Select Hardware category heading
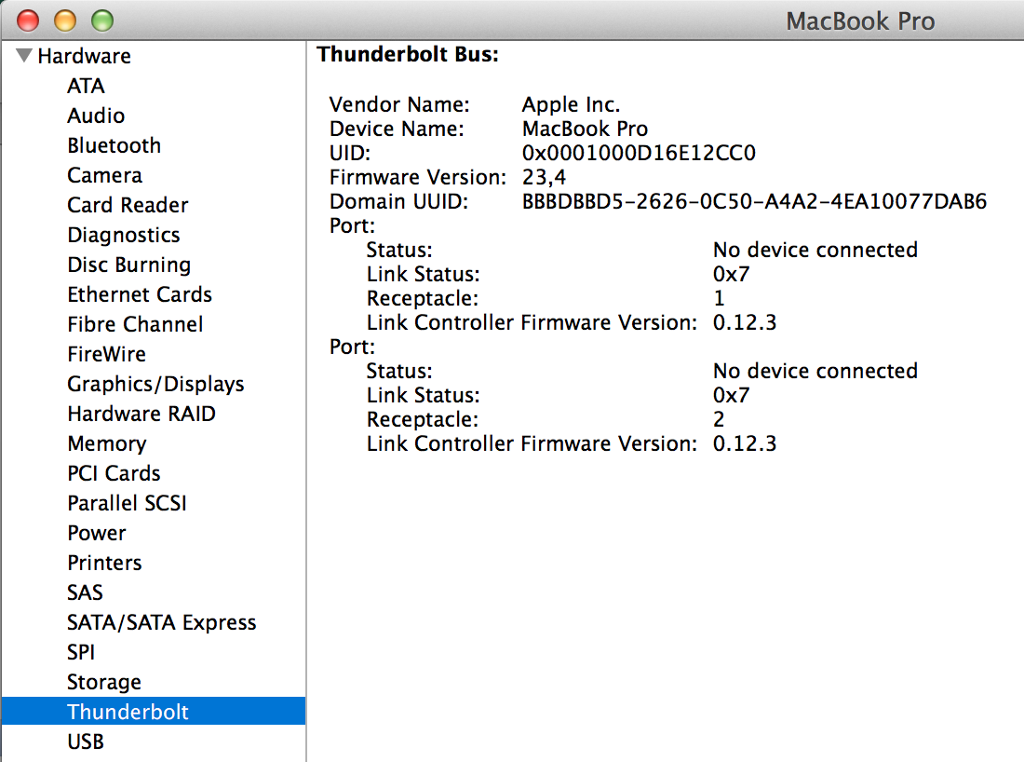Image resolution: width=1024 pixels, height=762 pixels. click(84, 56)
